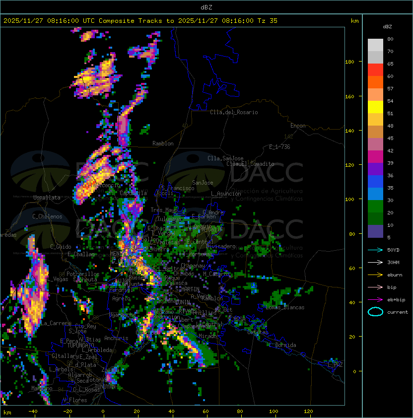The image size is (413, 418).
Task: Click the 'Ramblon' label near north center
Action: click(x=163, y=143)
